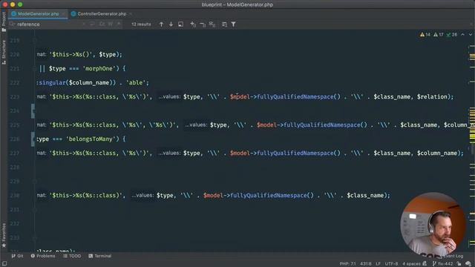475x267 pixels.
Task: Click the search magnifier icon beside reference
Action: point(12,24)
